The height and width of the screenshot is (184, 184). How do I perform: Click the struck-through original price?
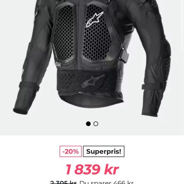(63, 182)
